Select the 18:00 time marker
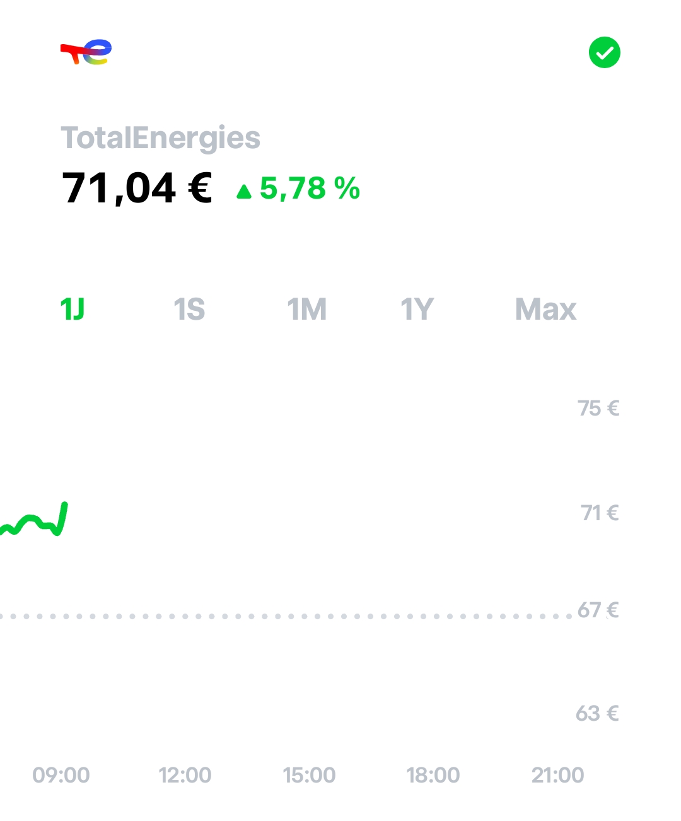Screen dimensions: 681x821 click(433, 775)
